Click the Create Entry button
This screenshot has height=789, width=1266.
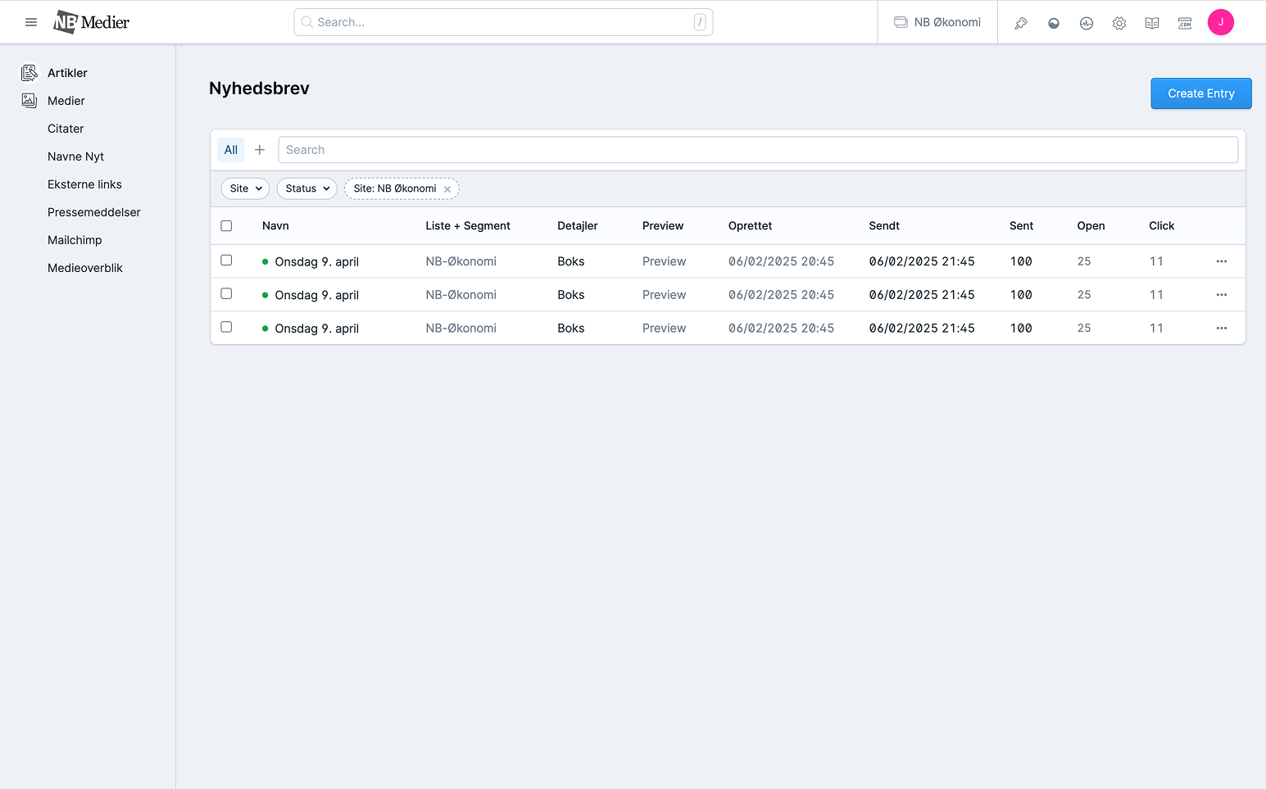click(1201, 93)
